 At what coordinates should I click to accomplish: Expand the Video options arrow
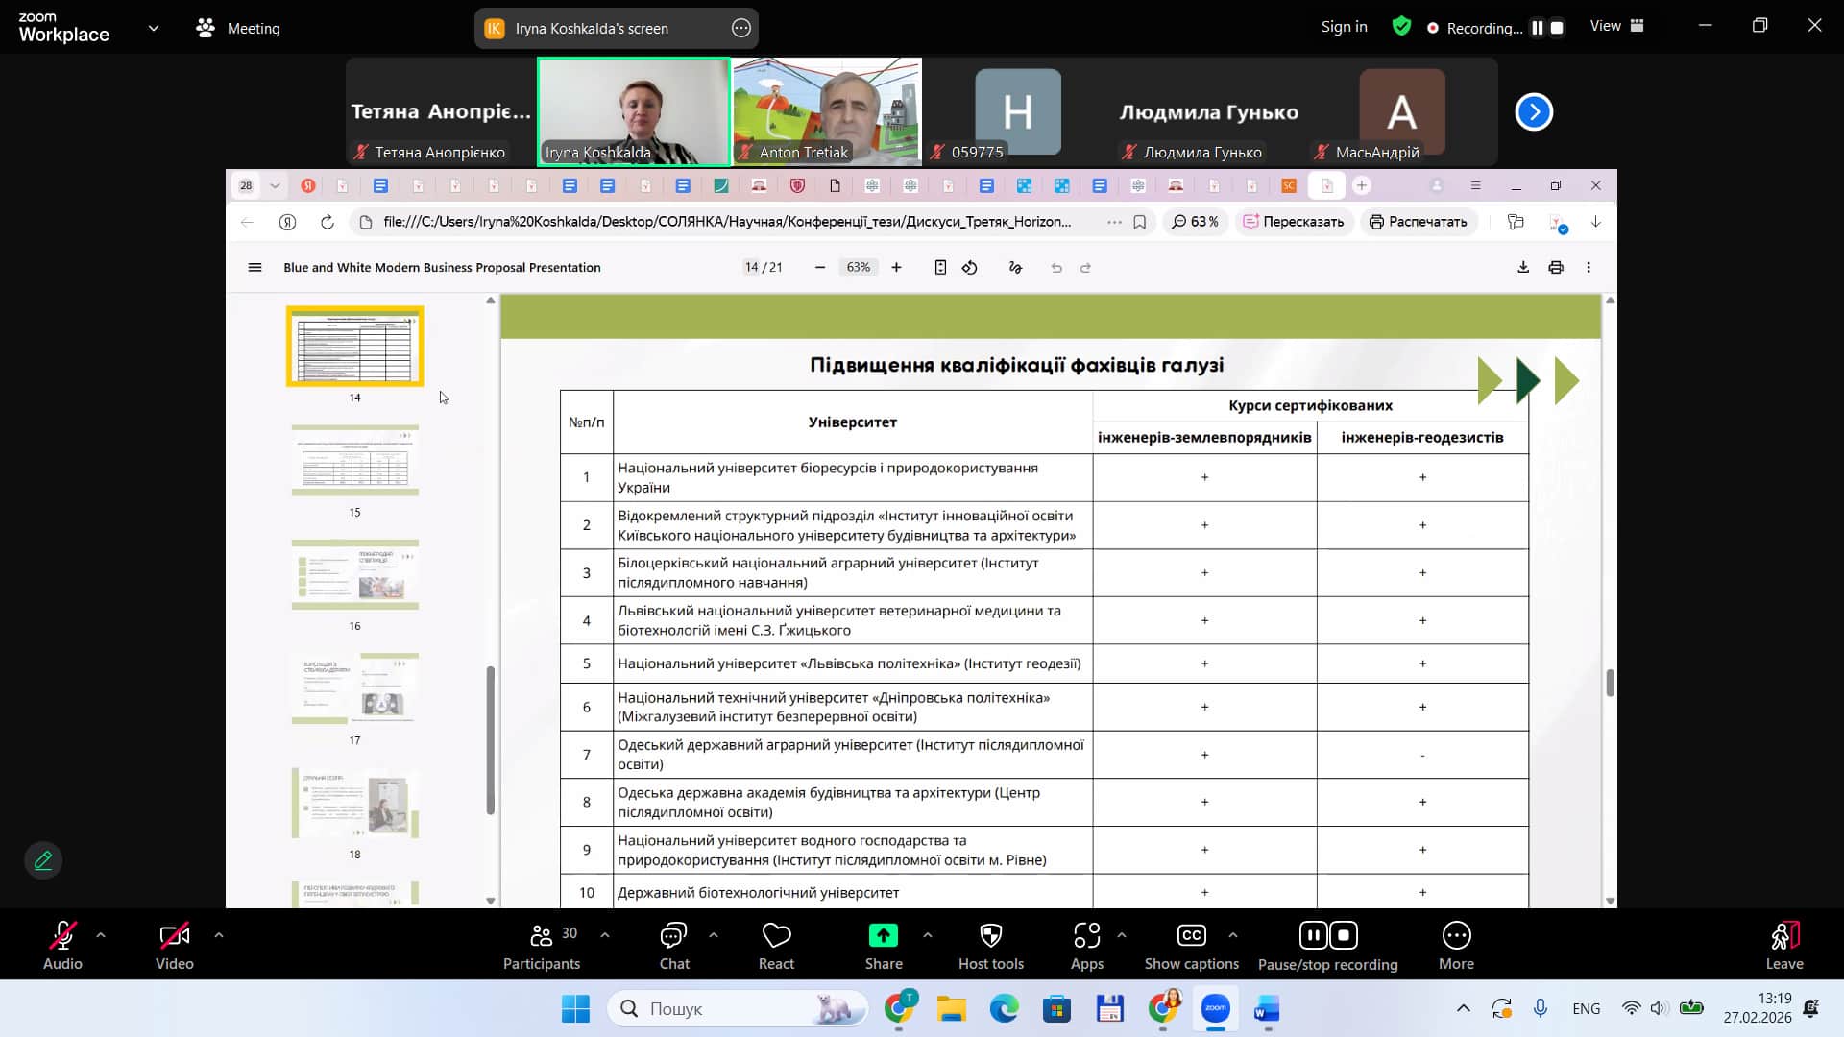(219, 934)
